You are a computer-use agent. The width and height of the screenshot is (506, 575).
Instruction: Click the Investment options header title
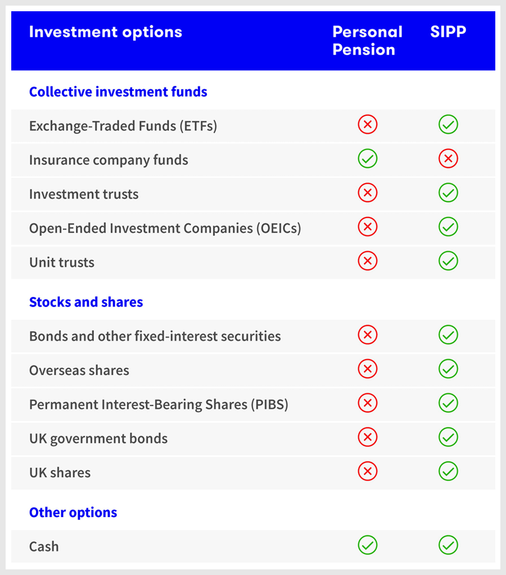[106, 32]
